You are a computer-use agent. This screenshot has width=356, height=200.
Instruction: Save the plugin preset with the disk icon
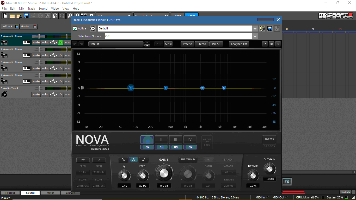[270, 28]
